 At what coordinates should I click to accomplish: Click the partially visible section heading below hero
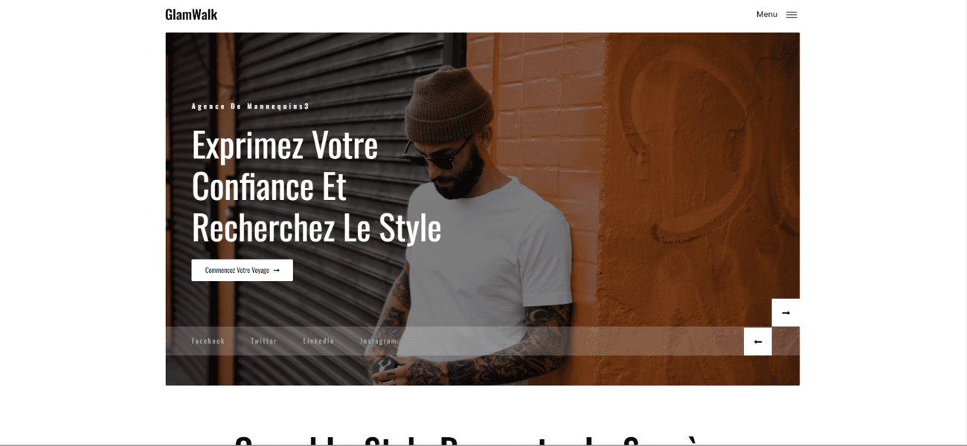coord(468,439)
